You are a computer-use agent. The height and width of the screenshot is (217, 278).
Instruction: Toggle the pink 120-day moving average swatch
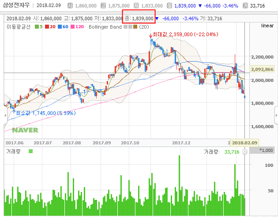[72, 27]
